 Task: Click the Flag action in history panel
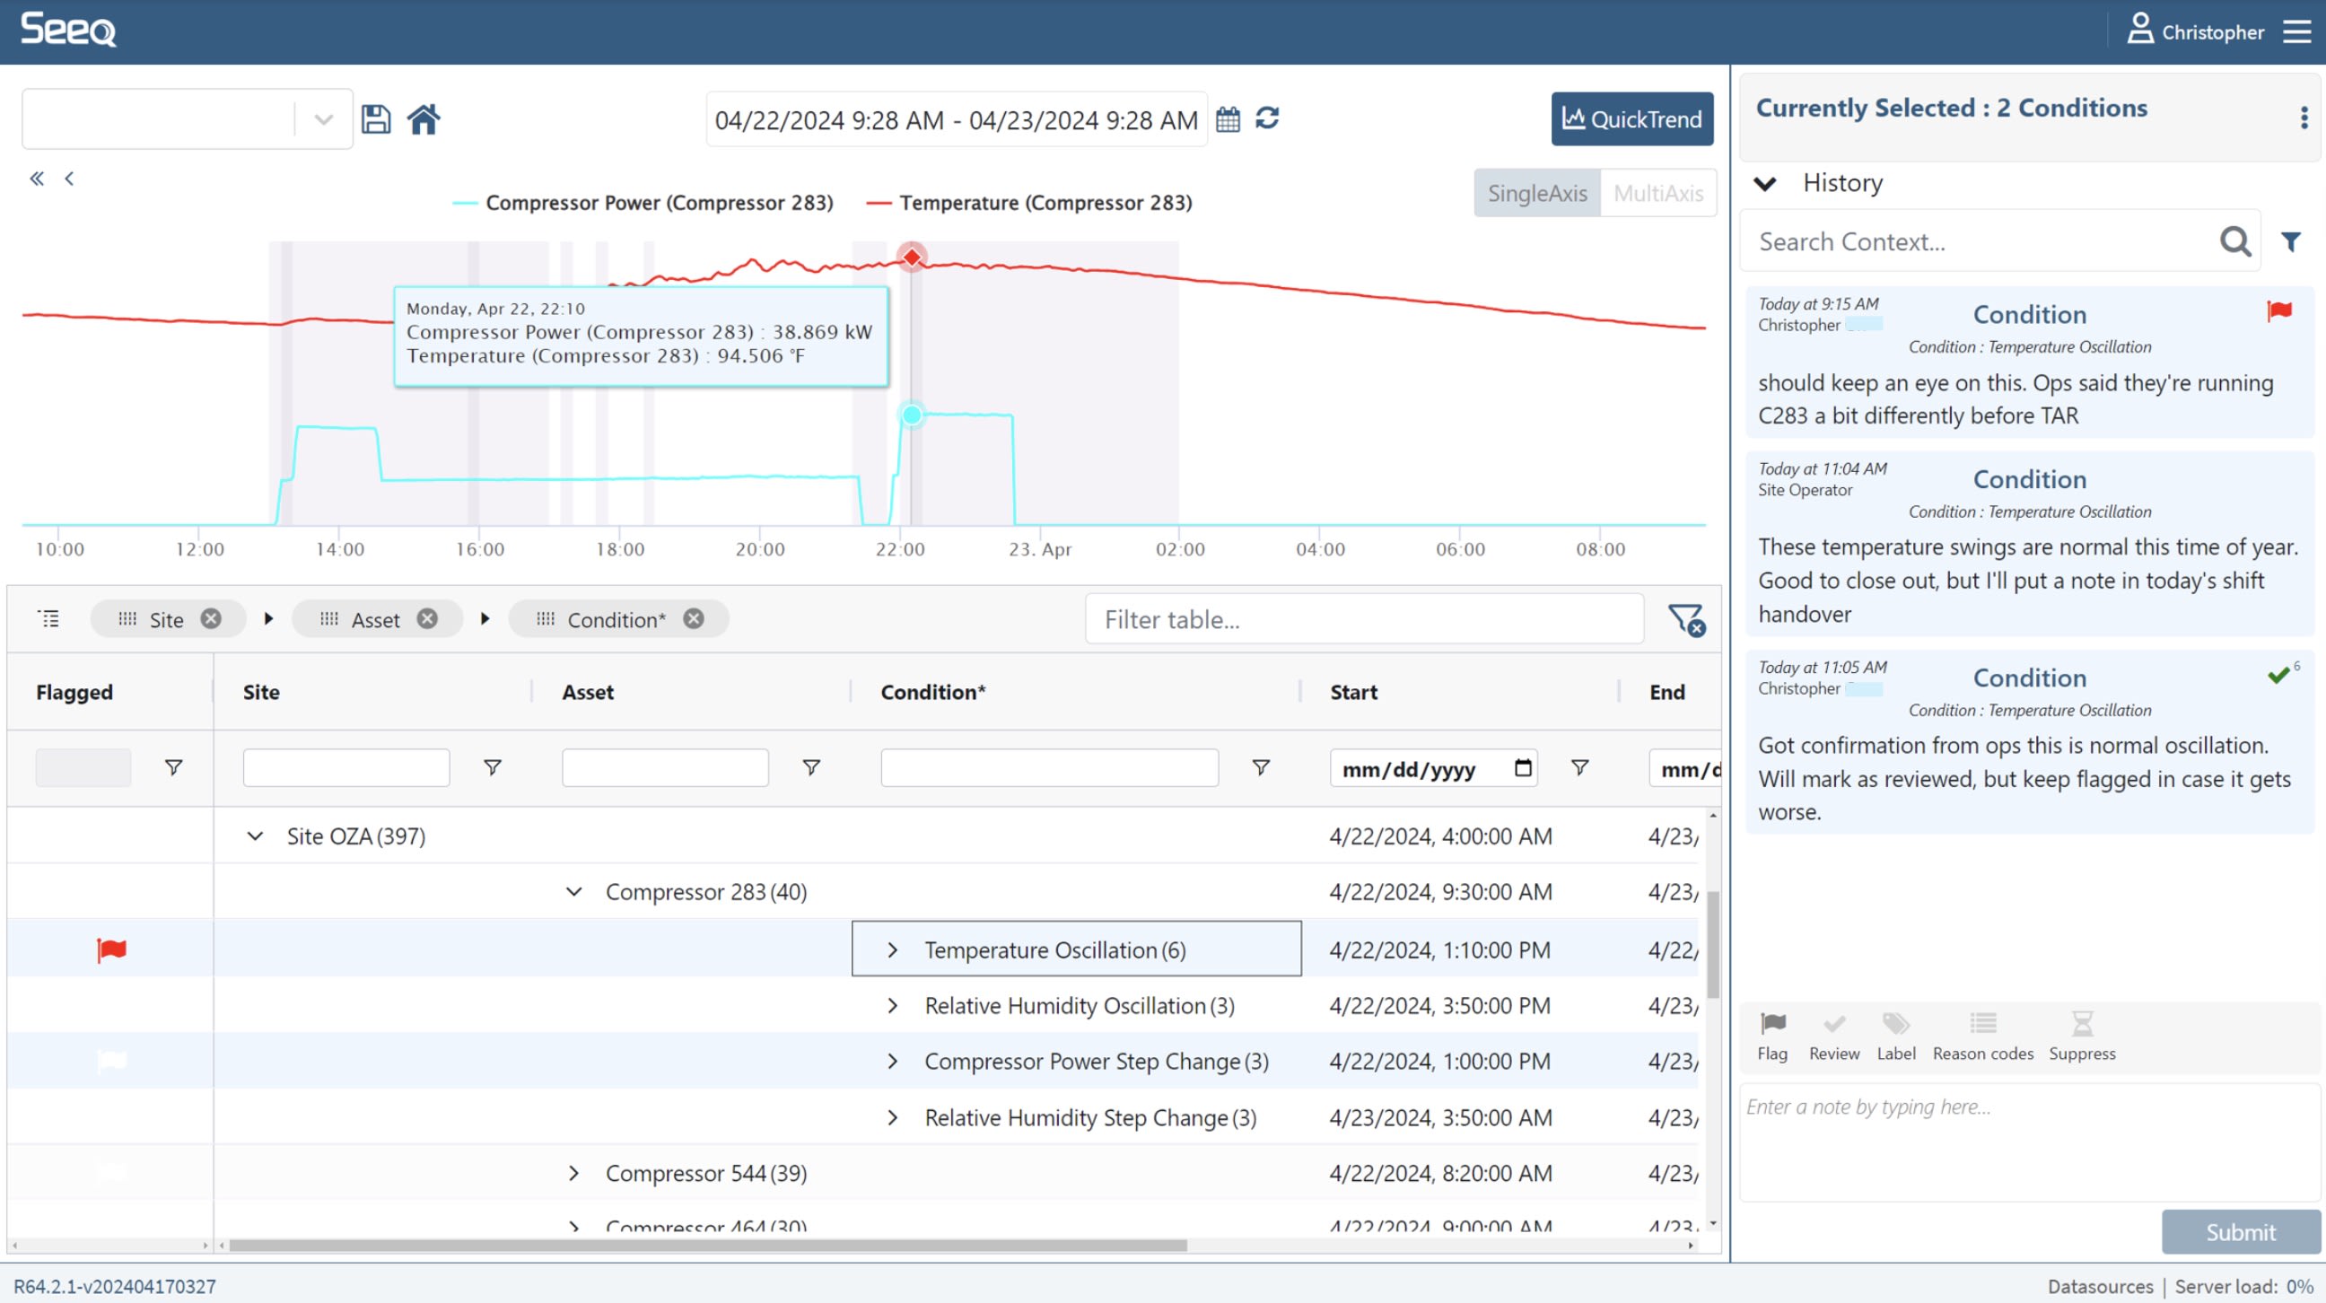coord(1771,1035)
